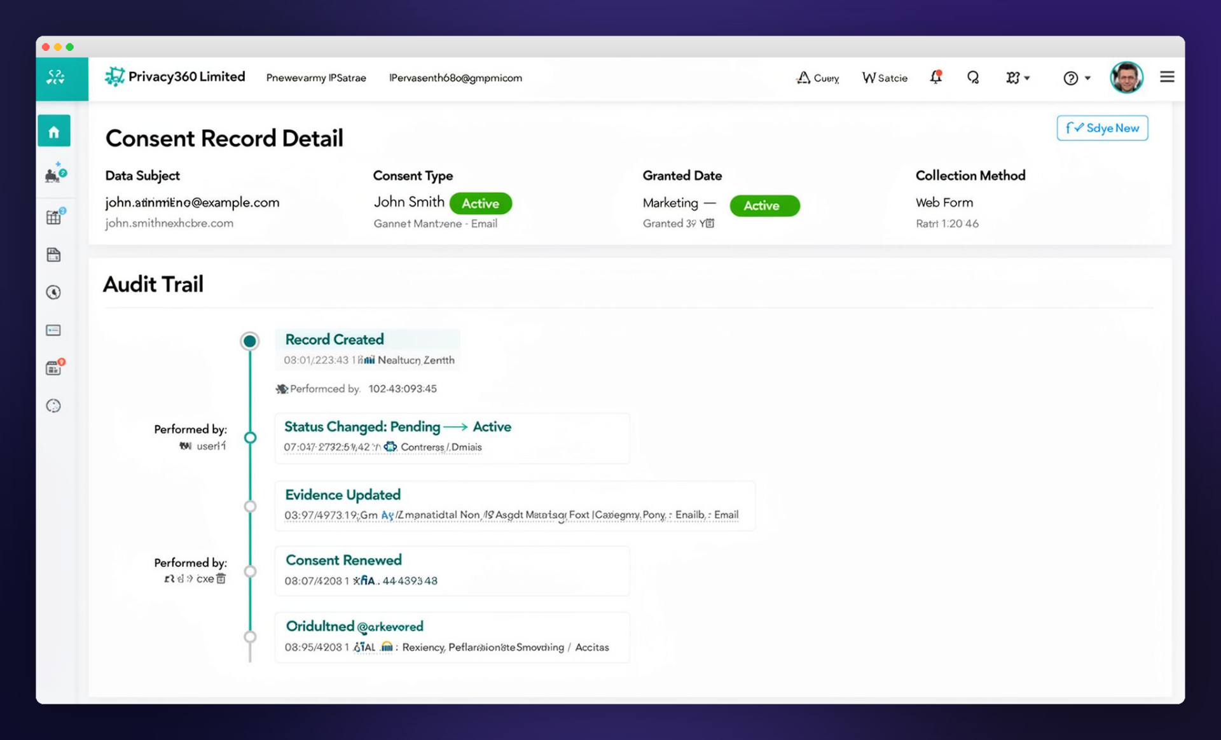Click the teal logo tile in the top-left corner
The image size is (1221, 740).
click(x=62, y=78)
